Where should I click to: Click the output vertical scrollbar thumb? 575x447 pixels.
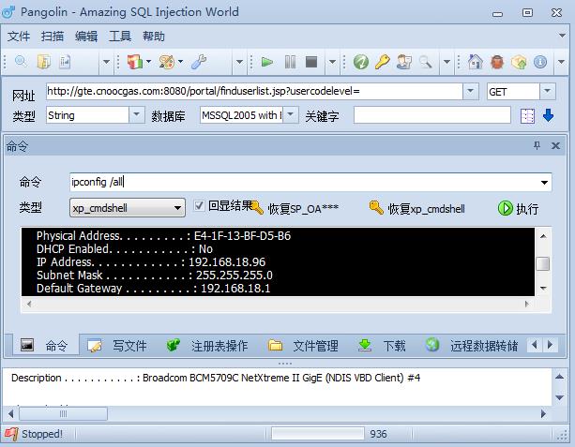click(x=543, y=264)
